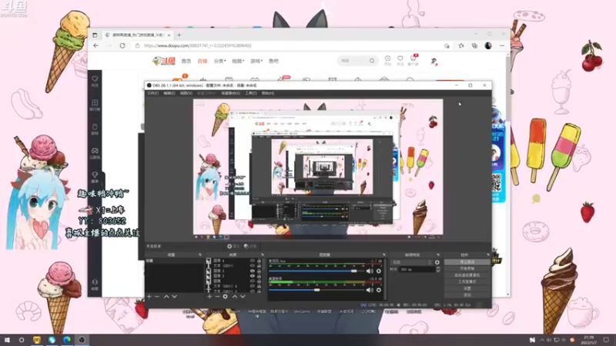This screenshot has width=616, height=346.
Task: Open the Edge Collections icon in the toolbar
Action: [474, 45]
